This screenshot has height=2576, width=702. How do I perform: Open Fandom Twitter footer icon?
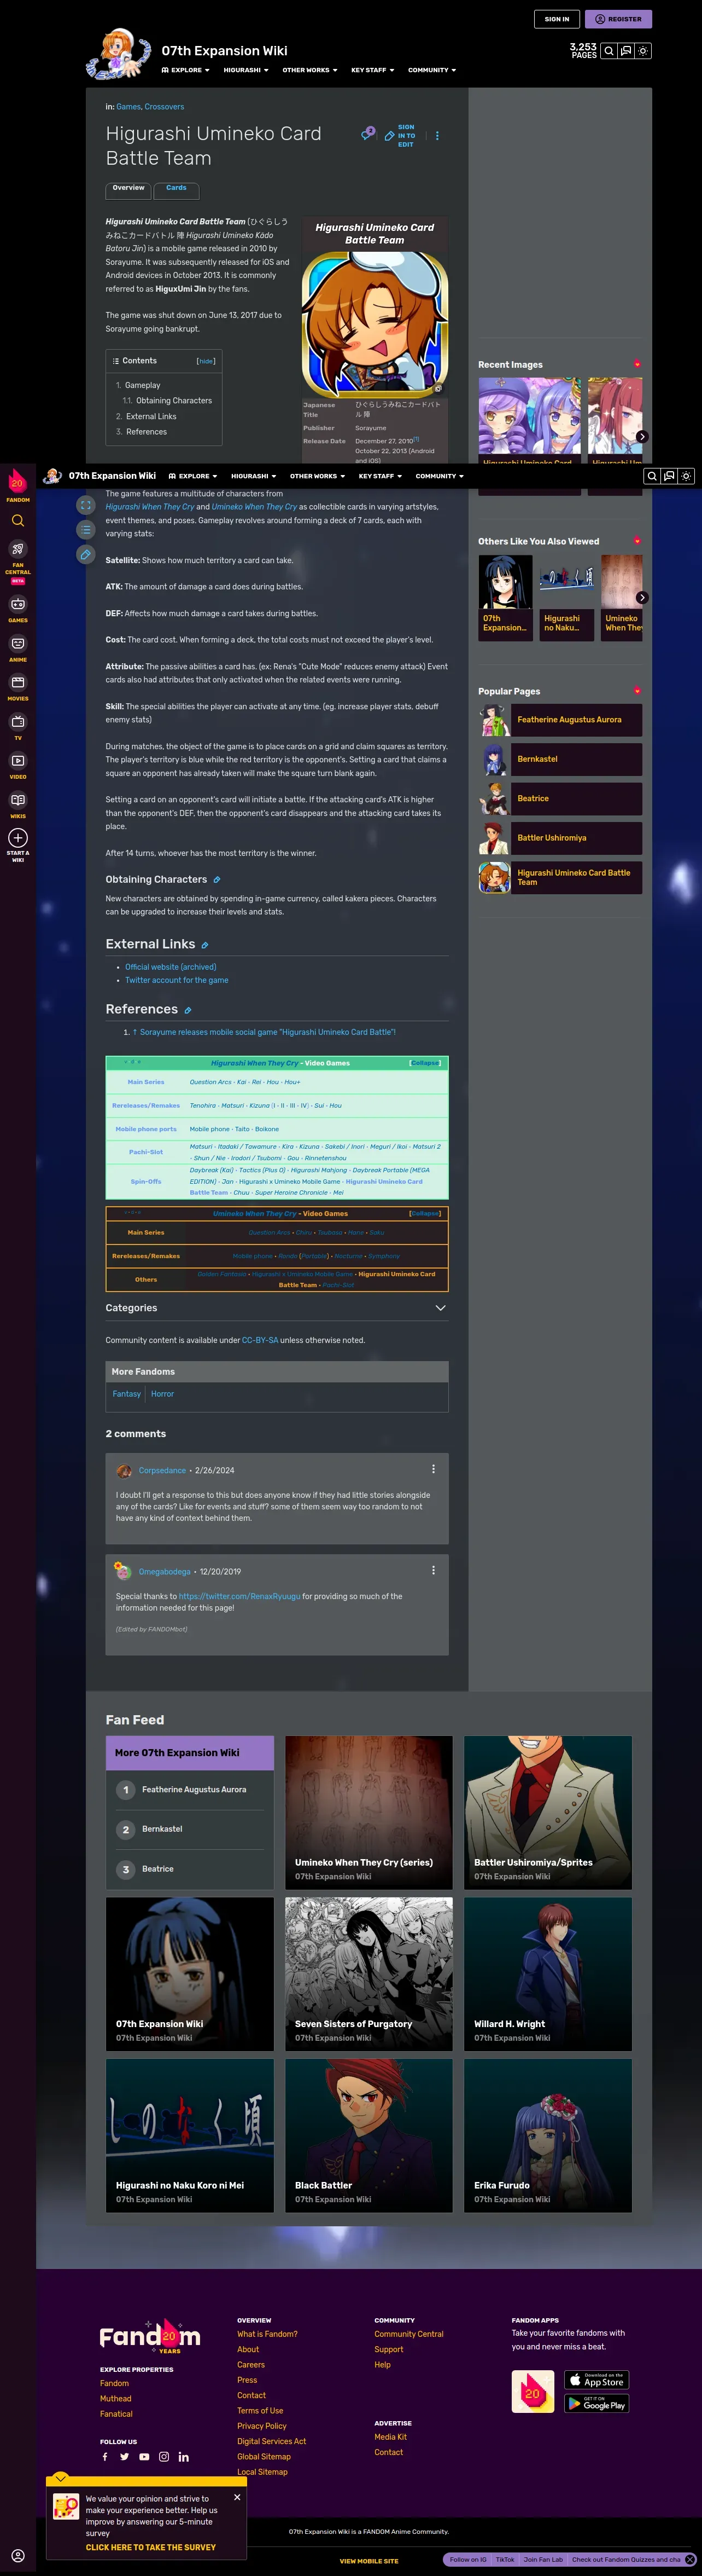(124, 2456)
